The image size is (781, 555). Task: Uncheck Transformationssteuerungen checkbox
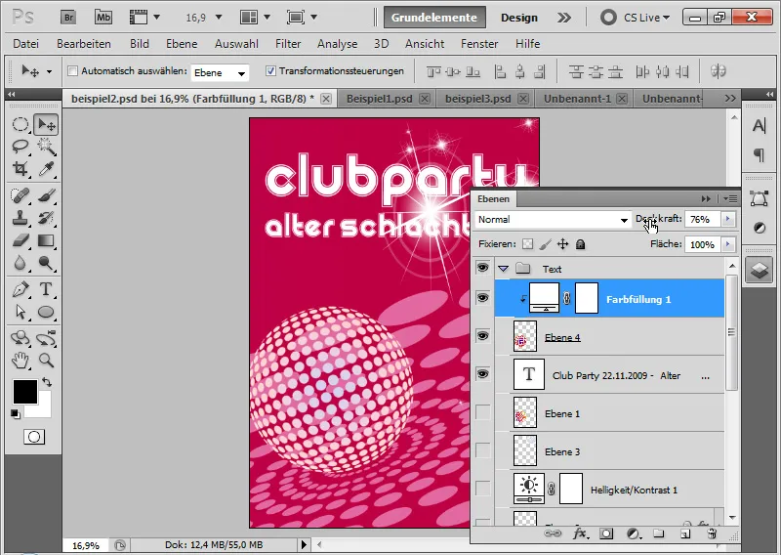pos(270,70)
